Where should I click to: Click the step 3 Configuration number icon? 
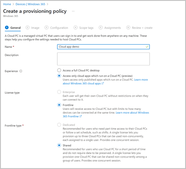click(46, 27)
